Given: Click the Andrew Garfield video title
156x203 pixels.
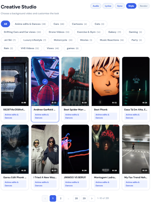Looking at the screenshot, I should point(44,110).
